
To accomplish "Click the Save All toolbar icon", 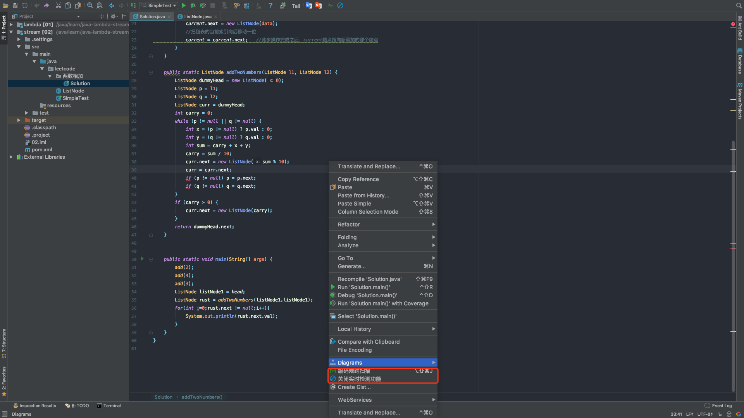I will 15,5.
